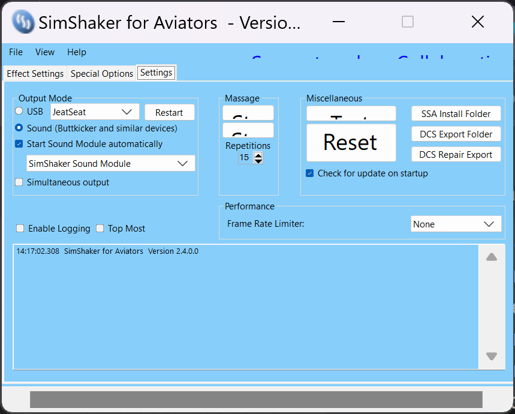
Task: Close the SimShaker window
Action: 478,22
